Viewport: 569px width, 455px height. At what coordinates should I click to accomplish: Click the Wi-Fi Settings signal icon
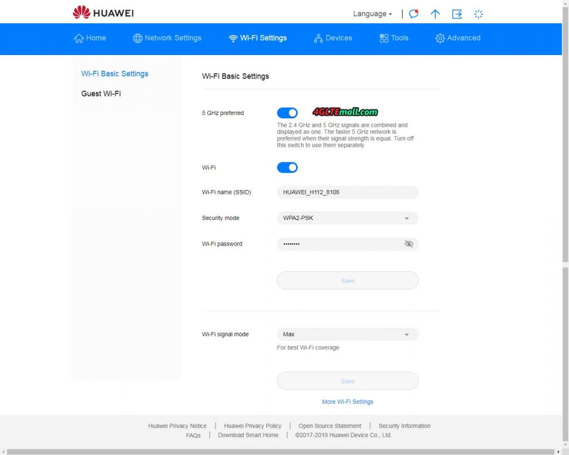pyautogui.click(x=233, y=38)
